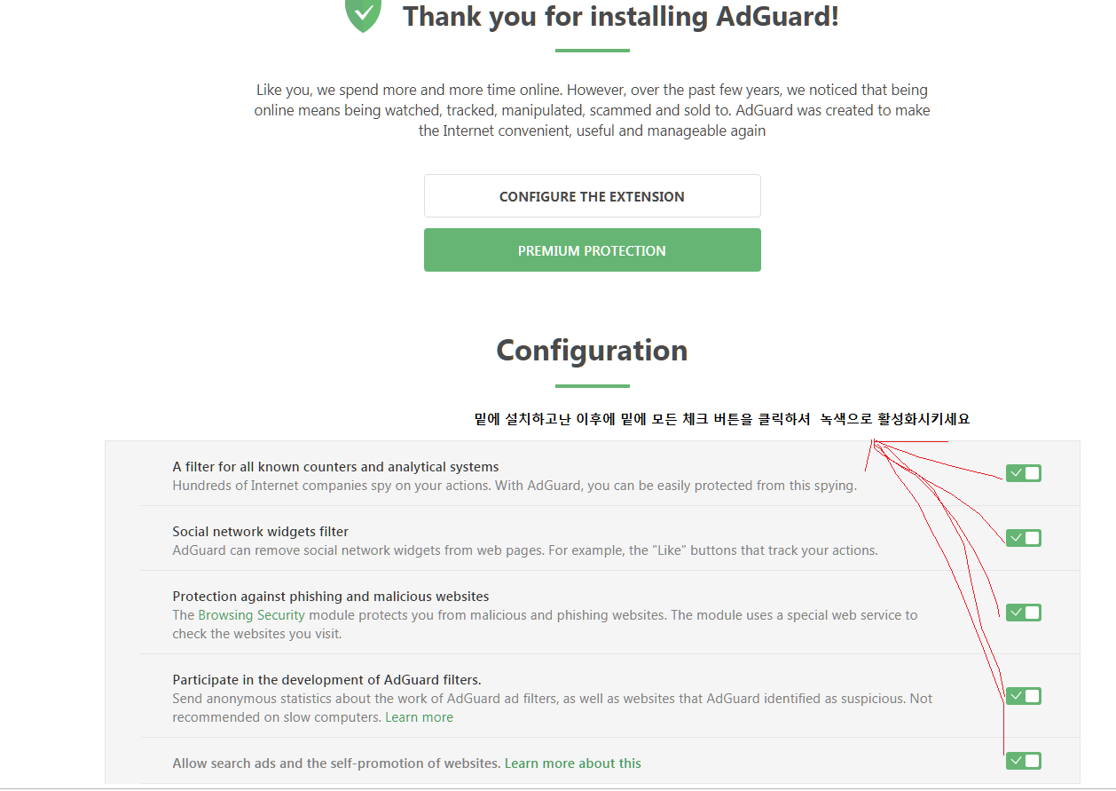Click the 'Social network widgets filter' title text
Viewport: 1116px width, 791px height.
(260, 532)
